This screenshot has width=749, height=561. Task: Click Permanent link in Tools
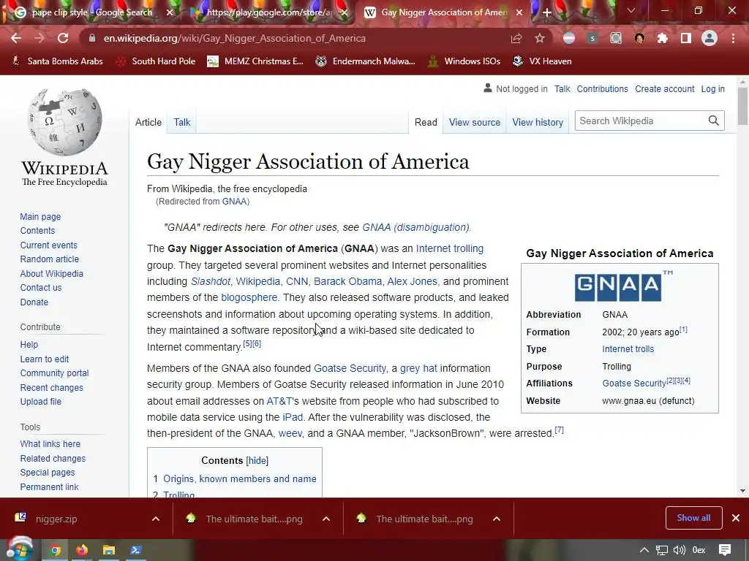[x=49, y=486]
